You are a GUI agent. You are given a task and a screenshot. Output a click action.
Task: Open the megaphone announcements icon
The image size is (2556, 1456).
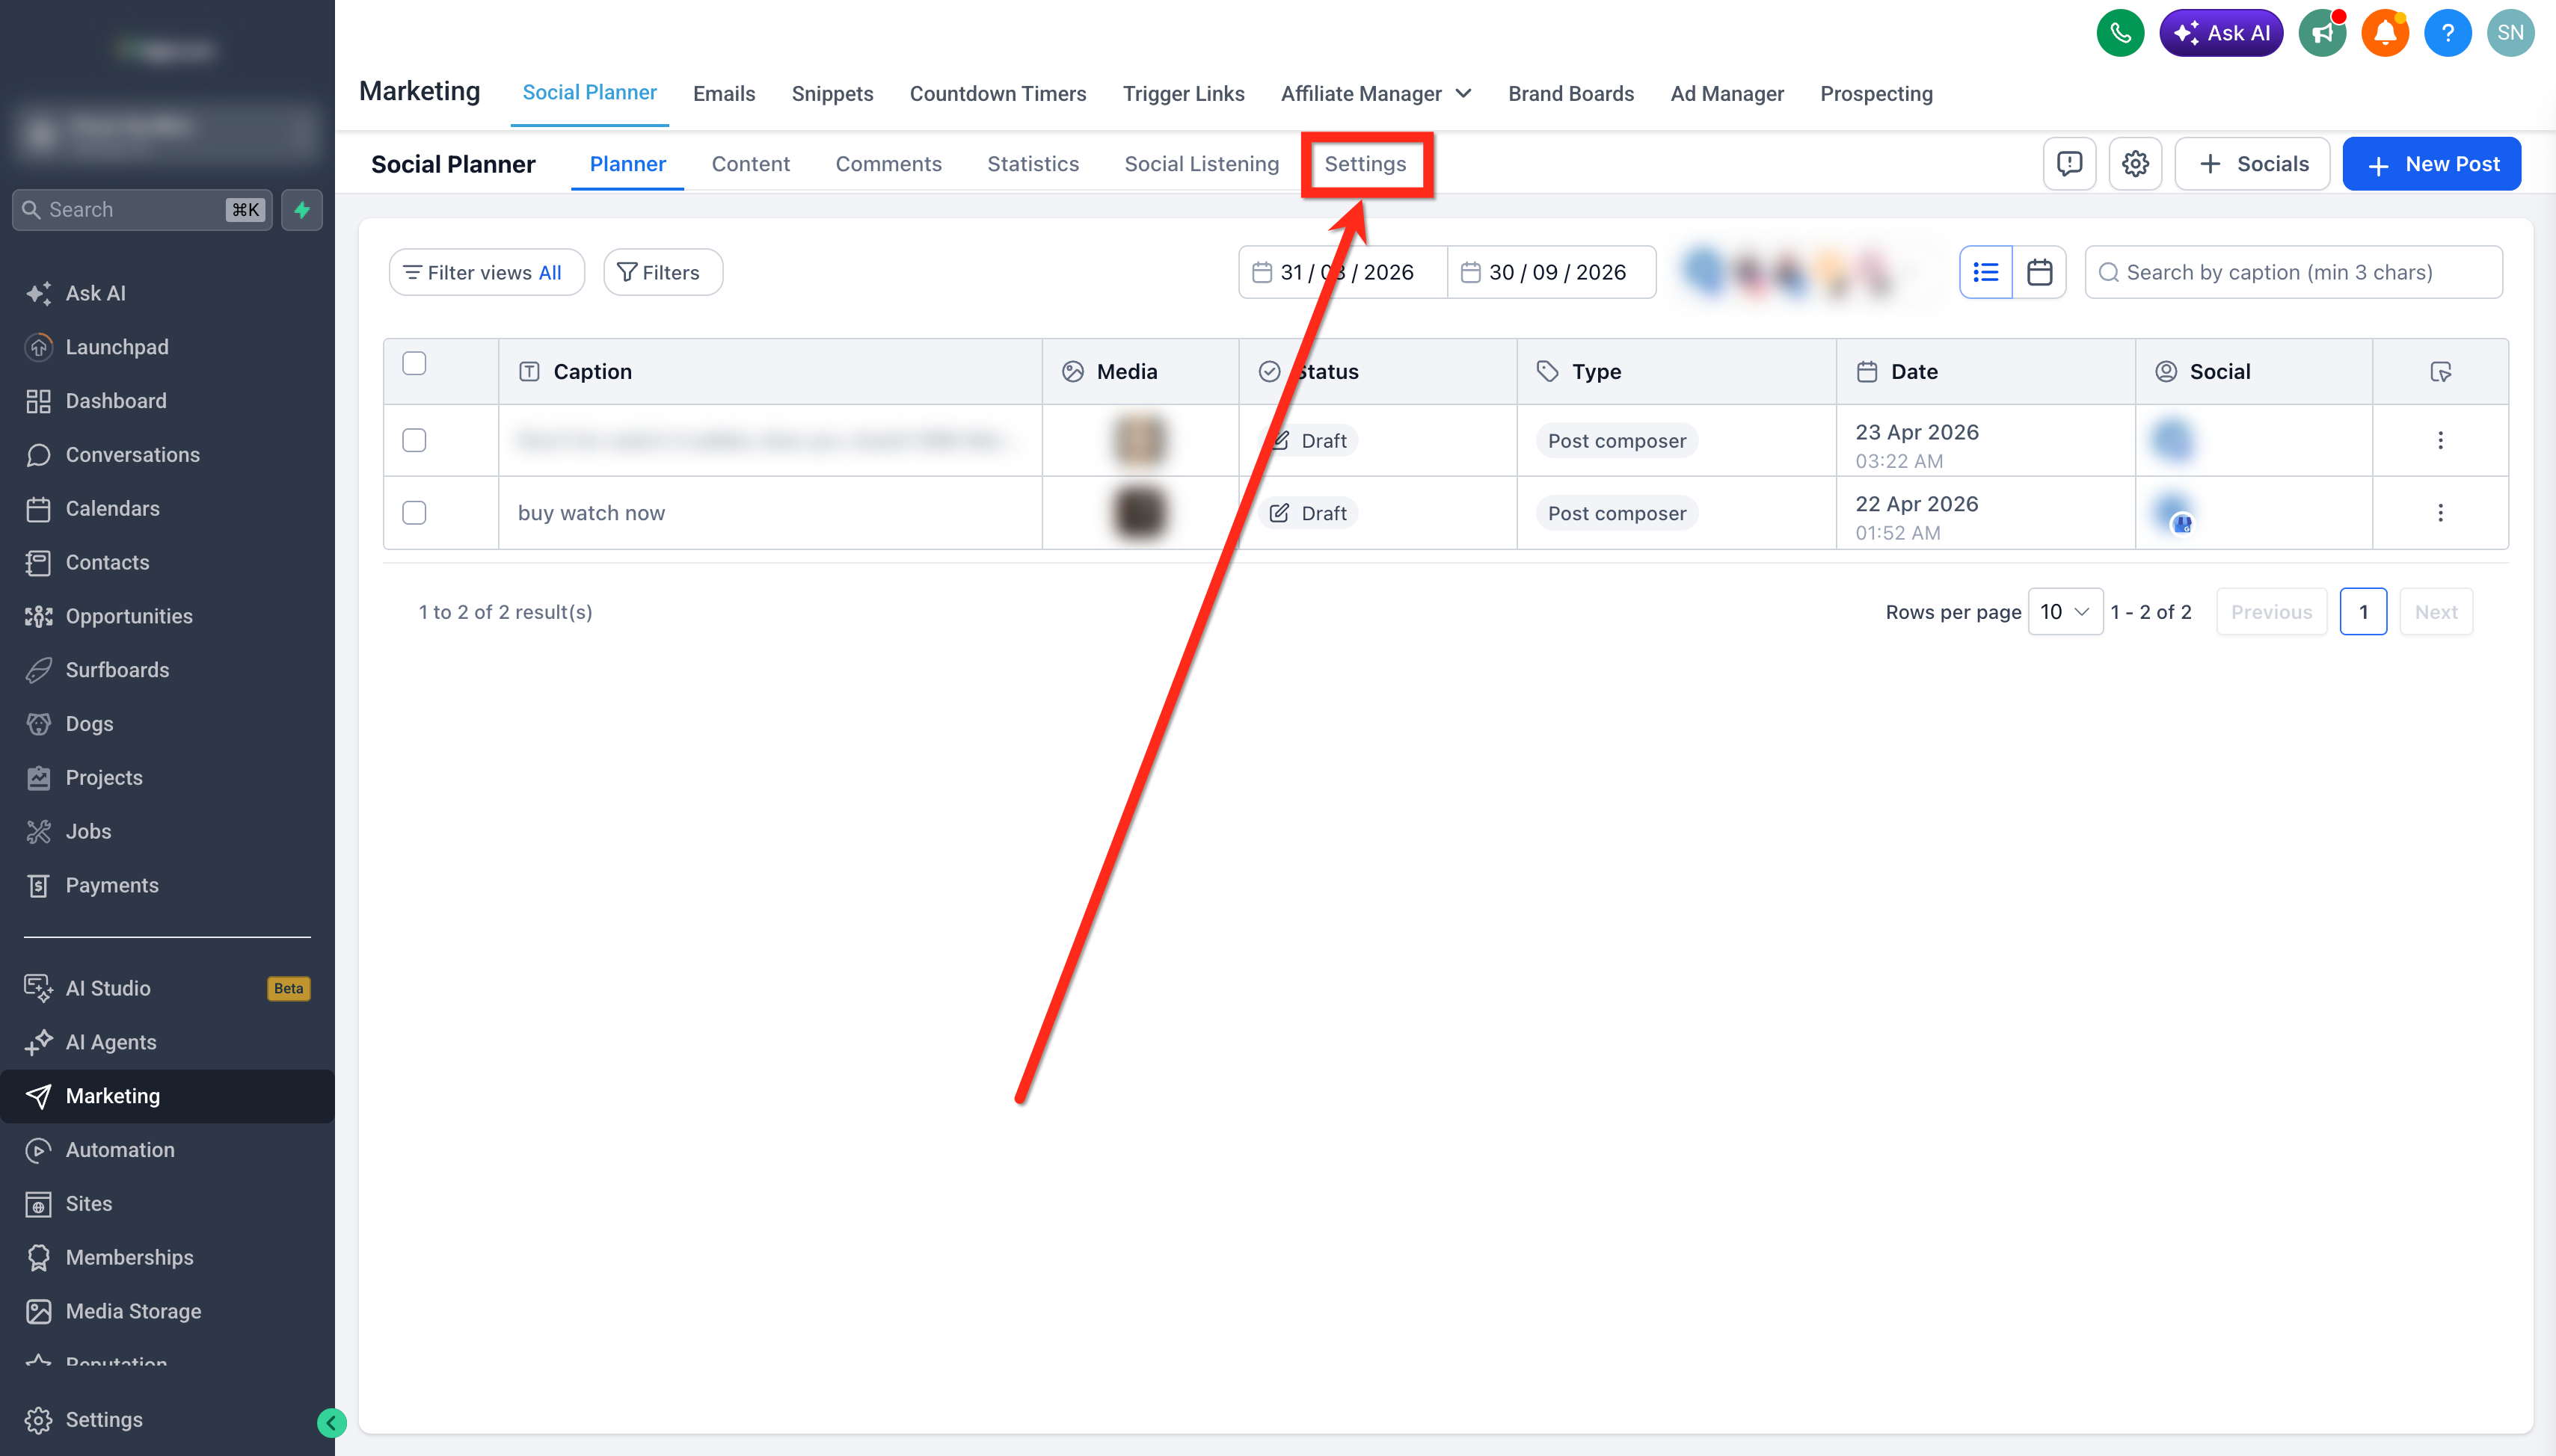pos(2322,33)
